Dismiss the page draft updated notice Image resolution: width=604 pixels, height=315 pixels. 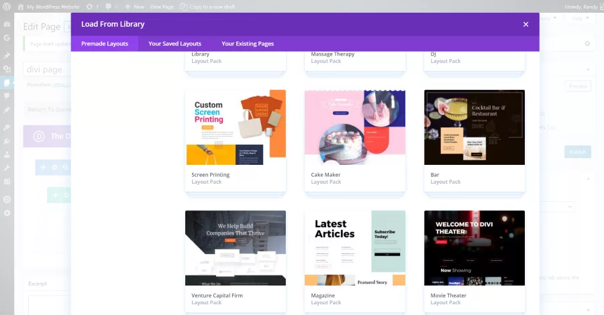pos(587,44)
